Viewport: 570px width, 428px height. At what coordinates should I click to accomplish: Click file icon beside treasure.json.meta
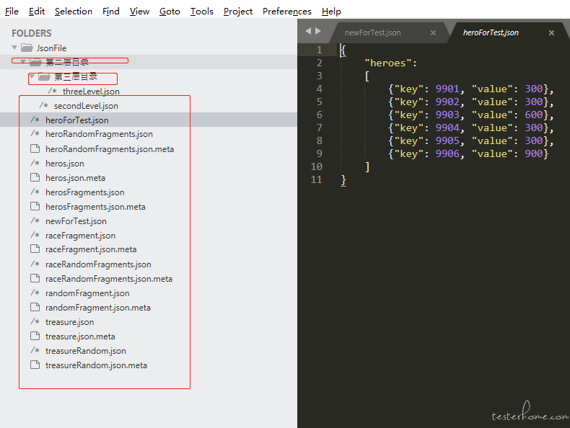tap(35, 336)
